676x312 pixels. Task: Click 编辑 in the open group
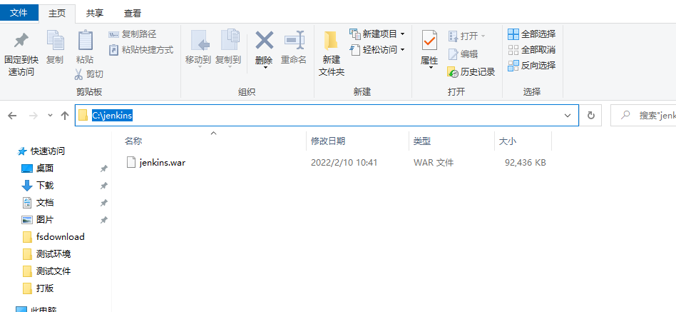click(463, 54)
